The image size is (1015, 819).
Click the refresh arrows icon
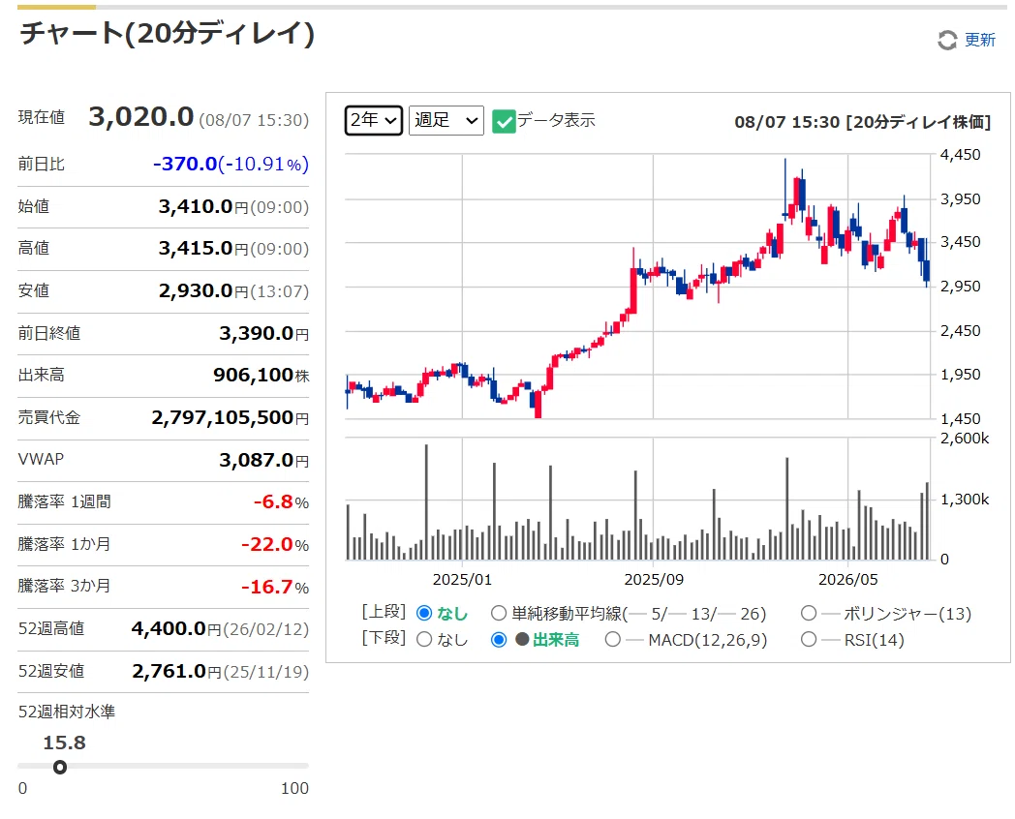pos(947,40)
